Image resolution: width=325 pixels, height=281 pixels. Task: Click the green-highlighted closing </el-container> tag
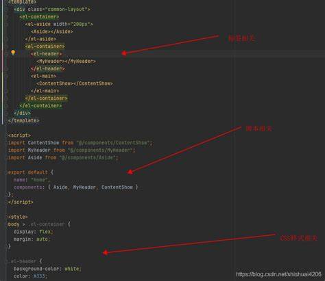(x=40, y=106)
